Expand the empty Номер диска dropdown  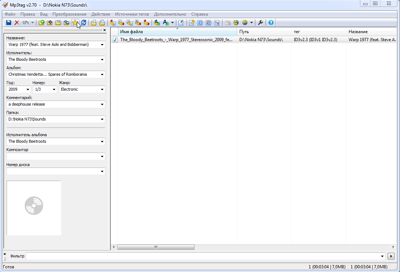coord(102,171)
